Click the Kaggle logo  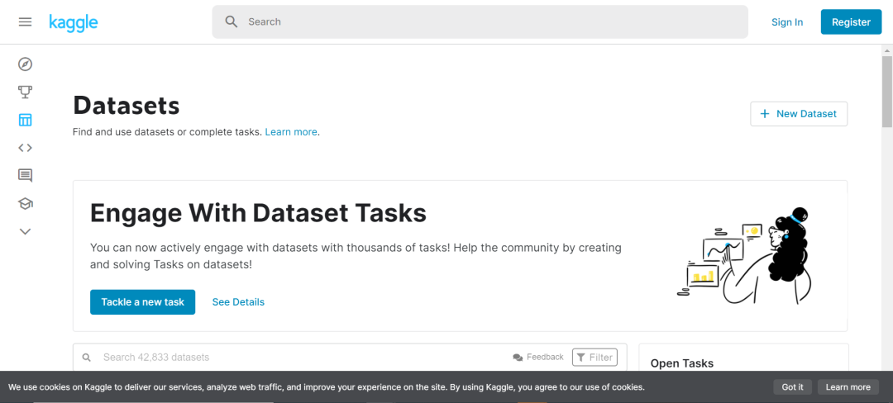tap(73, 22)
